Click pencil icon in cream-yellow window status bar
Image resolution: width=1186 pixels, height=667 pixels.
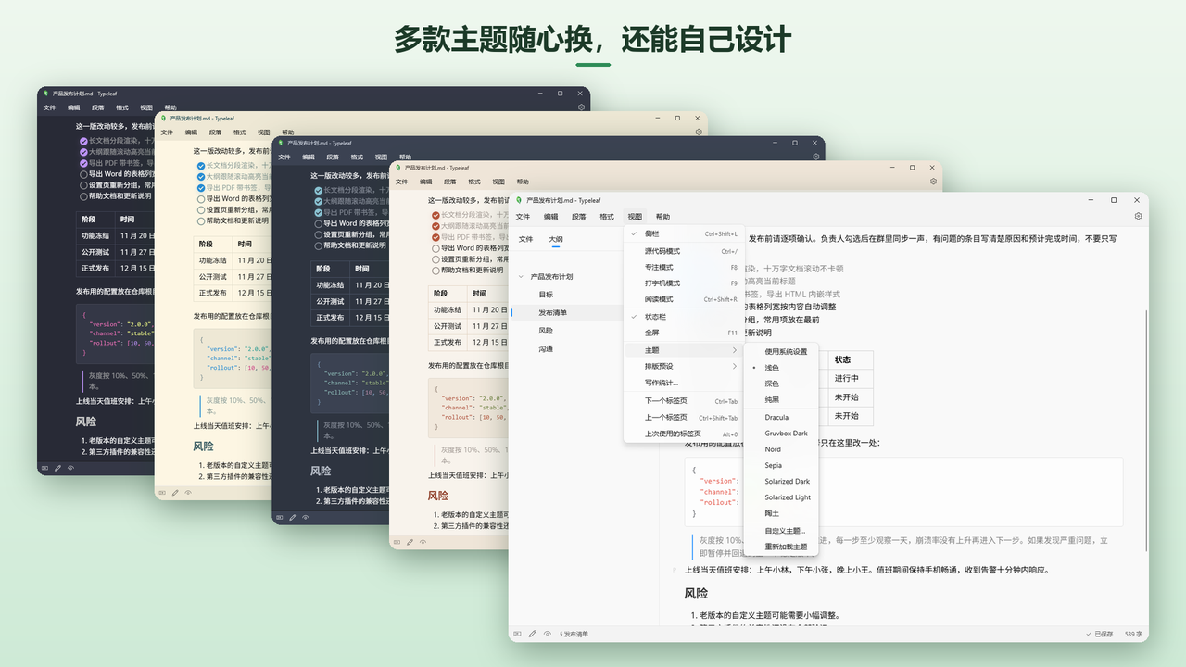pyautogui.click(x=176, y=493)
